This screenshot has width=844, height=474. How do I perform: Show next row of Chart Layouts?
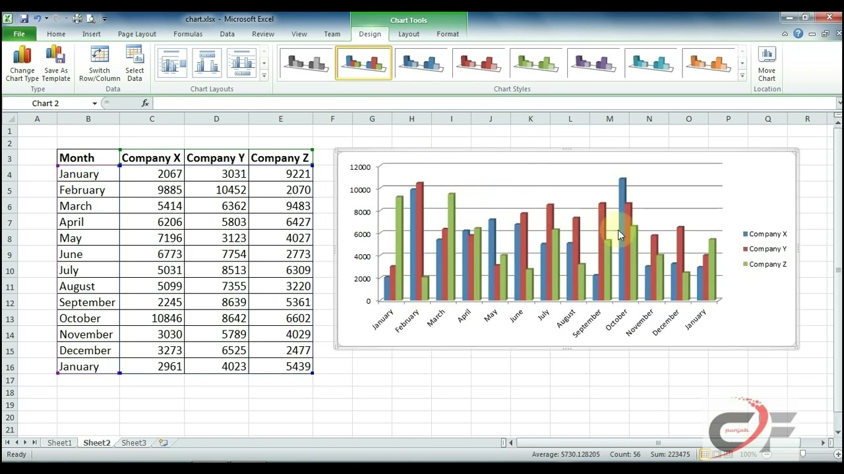click(264, 63)
